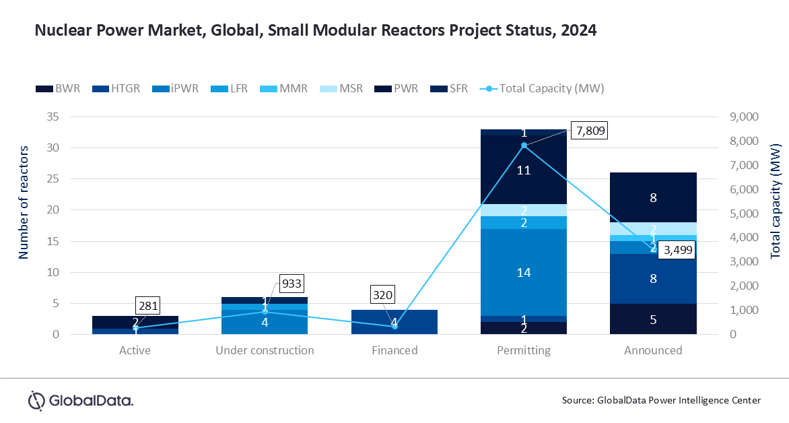Image resolution: width=789 pixels, height=423 pixels.
Task: Click the 7,809 capacity data label
Action: 588,131
